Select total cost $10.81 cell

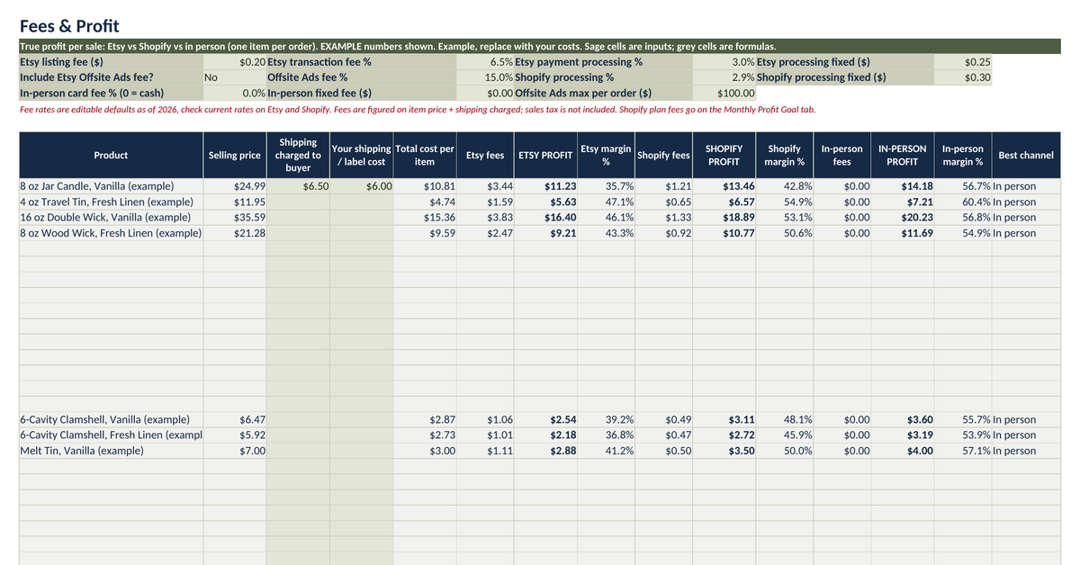pyautogui.click(x=425, y=186)
